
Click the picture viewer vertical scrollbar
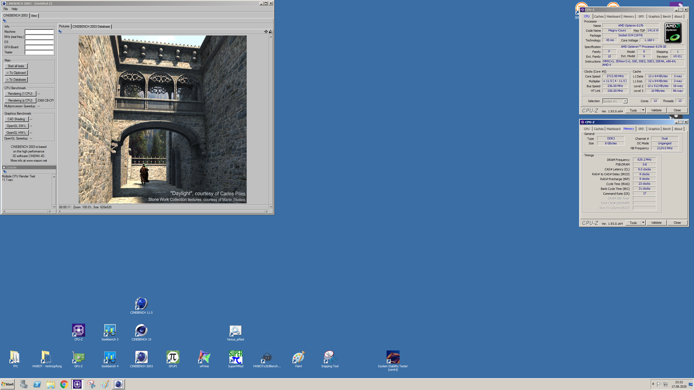click(x=271, y=121)
